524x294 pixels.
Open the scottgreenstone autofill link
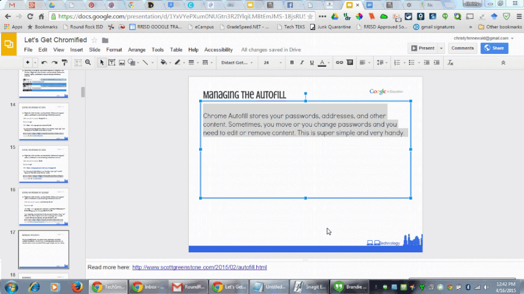200,267
